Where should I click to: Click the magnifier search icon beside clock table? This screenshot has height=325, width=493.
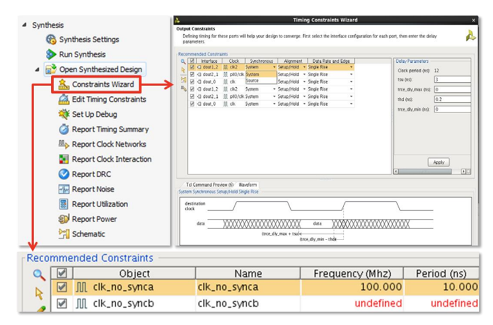click(39, 275)
